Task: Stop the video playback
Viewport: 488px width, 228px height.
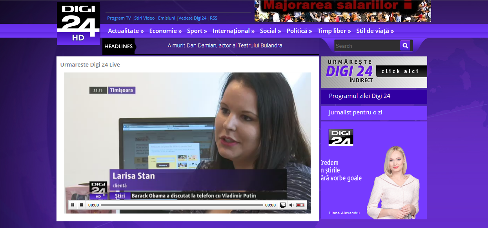Action: [82, 204]
